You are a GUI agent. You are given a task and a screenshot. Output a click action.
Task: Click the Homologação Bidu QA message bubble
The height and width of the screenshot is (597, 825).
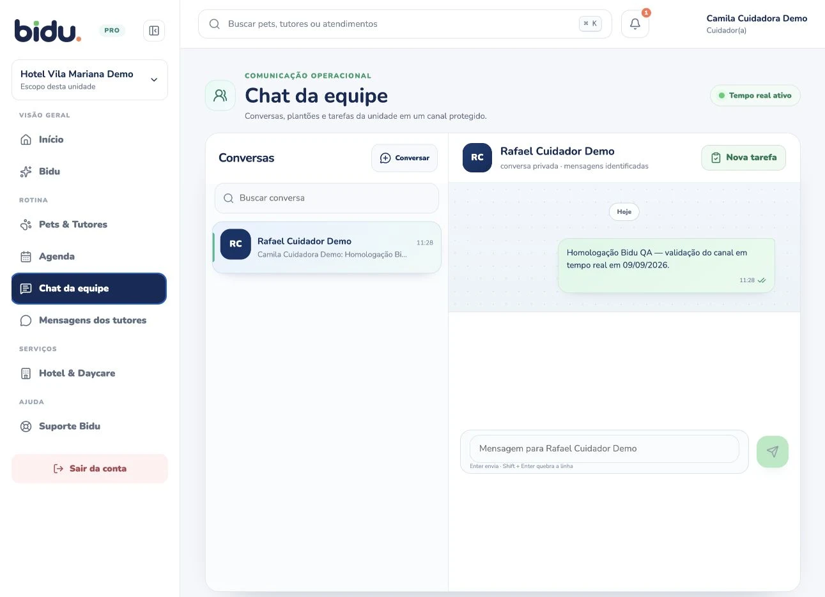click(x=667, y=266)
